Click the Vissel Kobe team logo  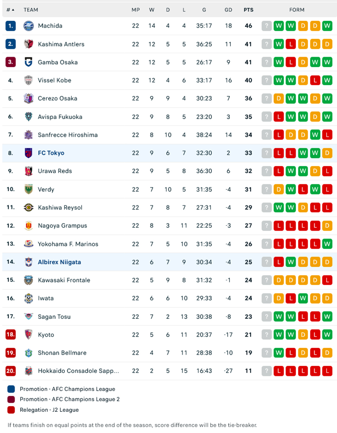click(29, 80)
